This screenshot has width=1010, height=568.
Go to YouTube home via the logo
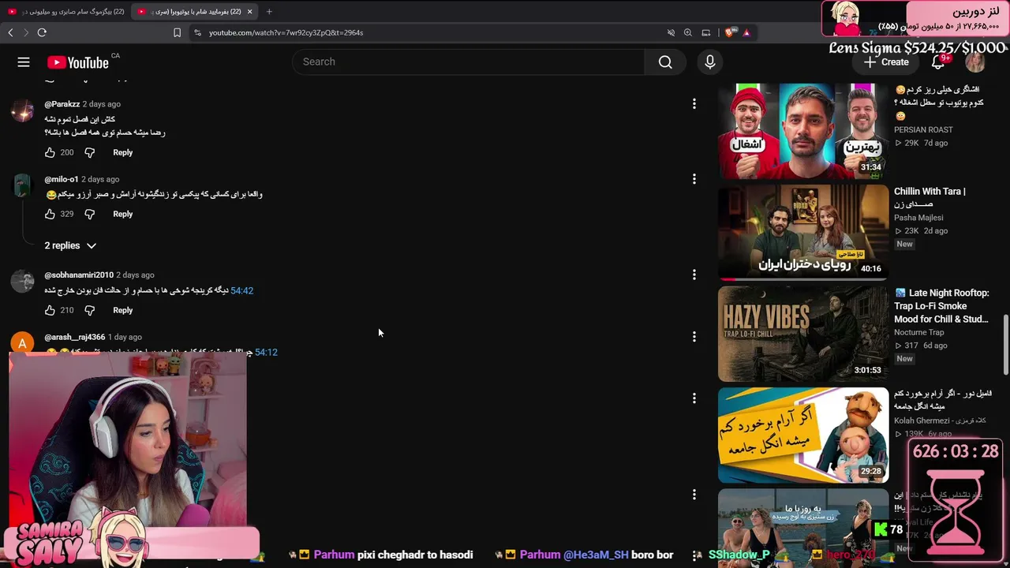pyautogui.click(x=78, y=62)
